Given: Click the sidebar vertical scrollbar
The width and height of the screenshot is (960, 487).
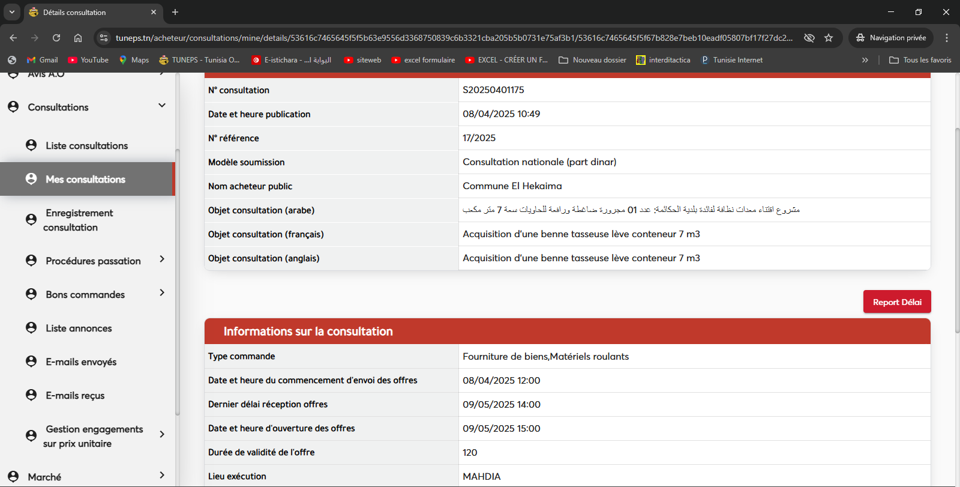Looking at the screenshot, I should point(178,282).
